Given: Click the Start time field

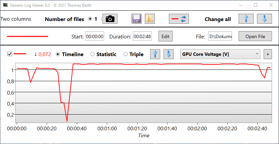Looking at the screenshot, I should coord(95,36).
